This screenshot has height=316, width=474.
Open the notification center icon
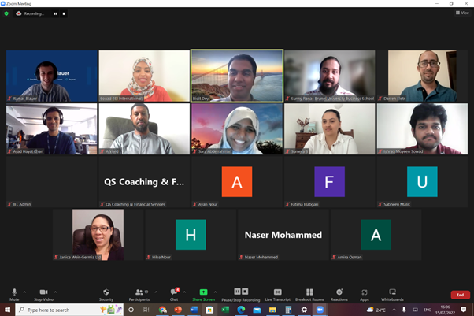(463, 310)
